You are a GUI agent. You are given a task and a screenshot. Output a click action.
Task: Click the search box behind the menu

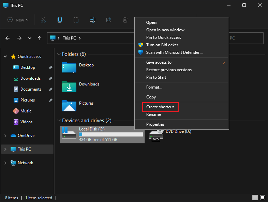pyautogui.click(x=246, y=38)
